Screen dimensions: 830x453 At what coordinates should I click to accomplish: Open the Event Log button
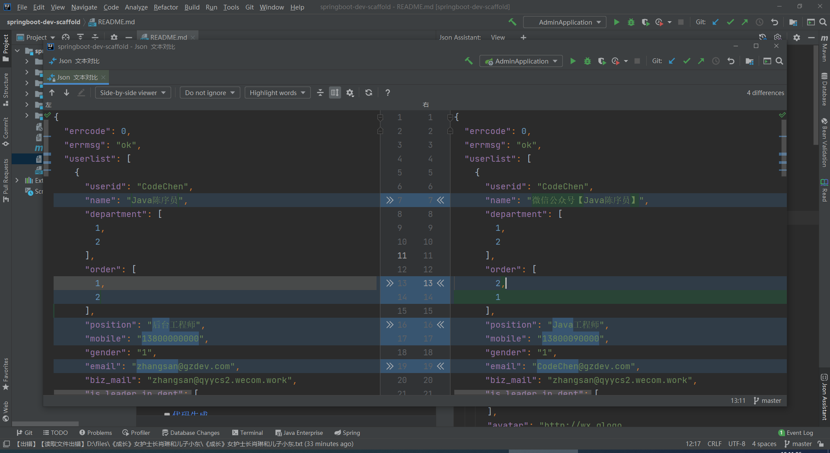click(x=796, y=433)
